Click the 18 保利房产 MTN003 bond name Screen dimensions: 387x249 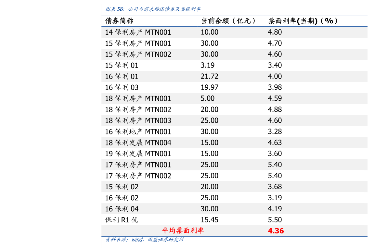pos(138,120)
